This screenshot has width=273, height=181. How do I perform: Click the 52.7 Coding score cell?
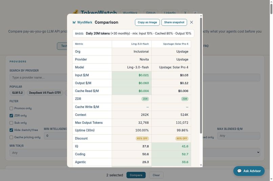coord(171,154)
